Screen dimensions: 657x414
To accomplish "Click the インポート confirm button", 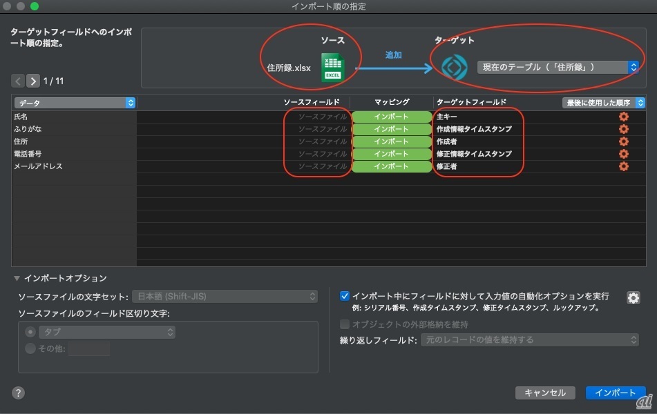I will point(615,393).
